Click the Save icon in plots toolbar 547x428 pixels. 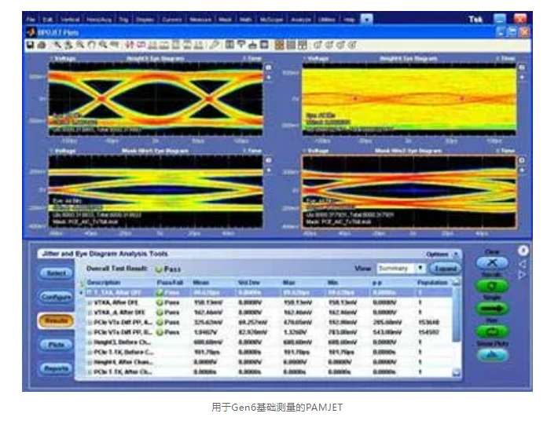(29, 46)
